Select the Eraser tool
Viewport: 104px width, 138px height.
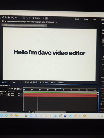pos(9,18)
